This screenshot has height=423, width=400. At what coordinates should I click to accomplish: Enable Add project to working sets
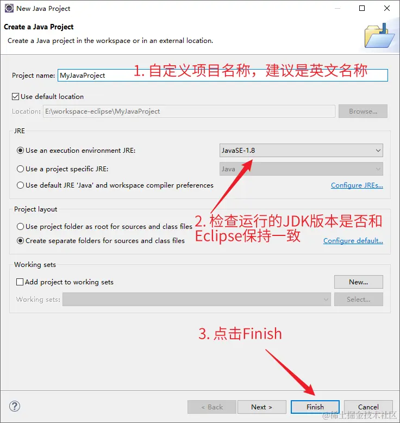(x=20, y=282)
